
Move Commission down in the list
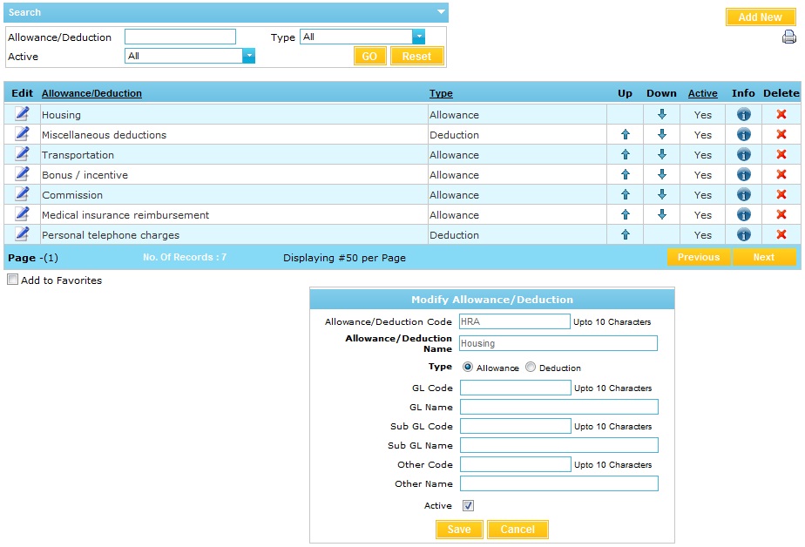click(662, 194)
